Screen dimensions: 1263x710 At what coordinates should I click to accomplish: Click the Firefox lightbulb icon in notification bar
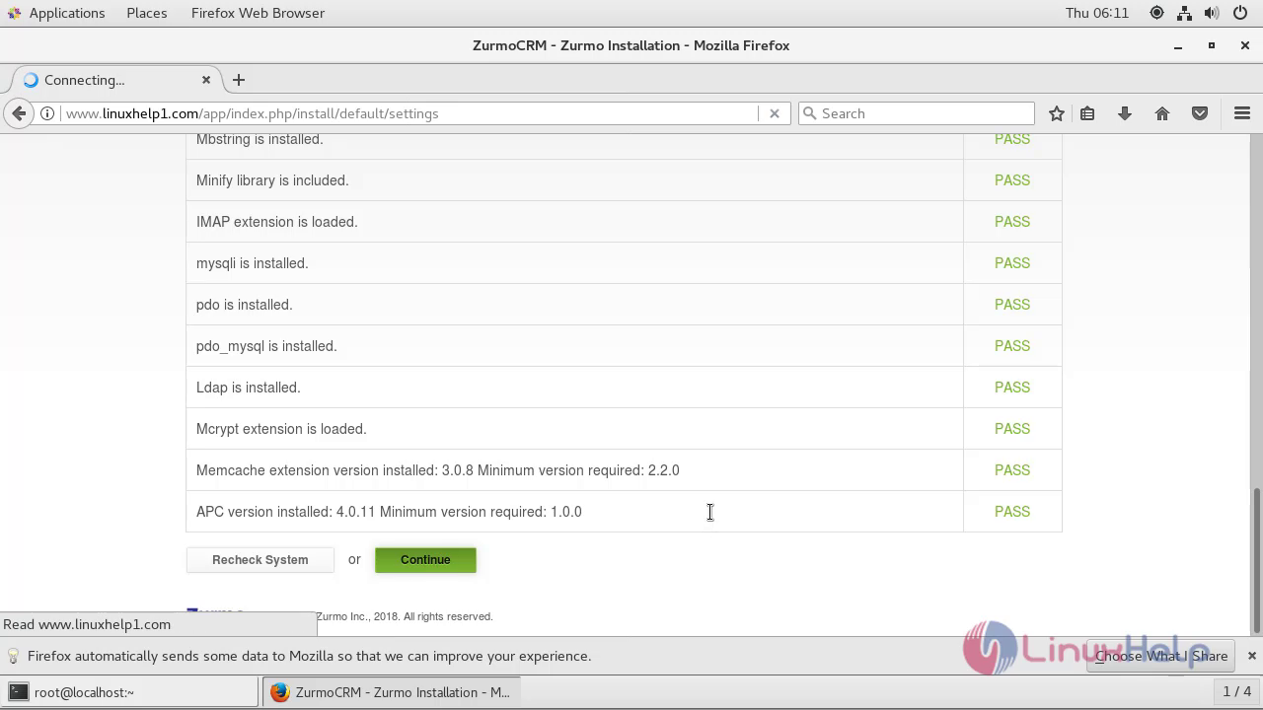(x=13, y=656)
